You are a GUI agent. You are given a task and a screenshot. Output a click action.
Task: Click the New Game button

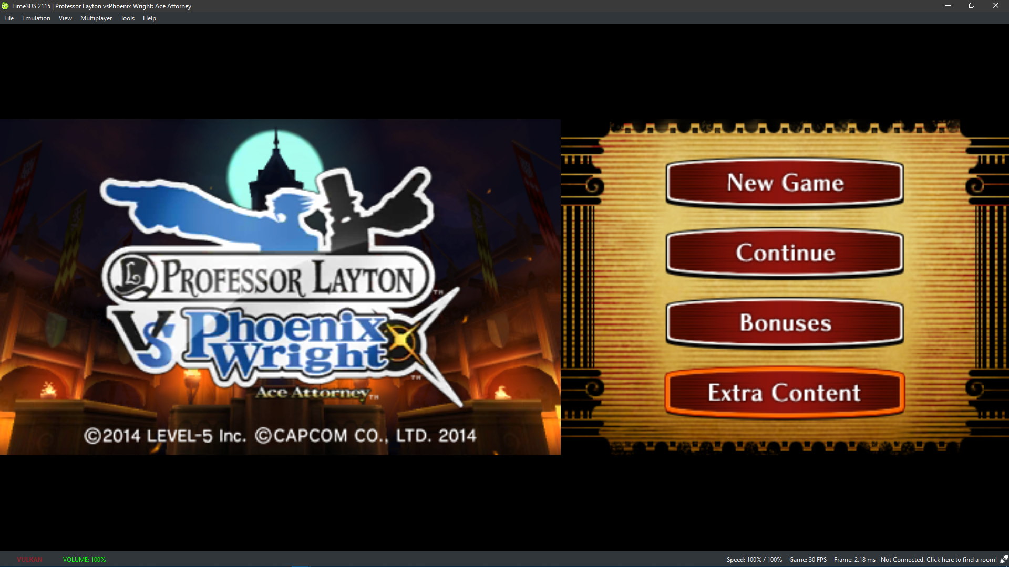coord(785,182)
